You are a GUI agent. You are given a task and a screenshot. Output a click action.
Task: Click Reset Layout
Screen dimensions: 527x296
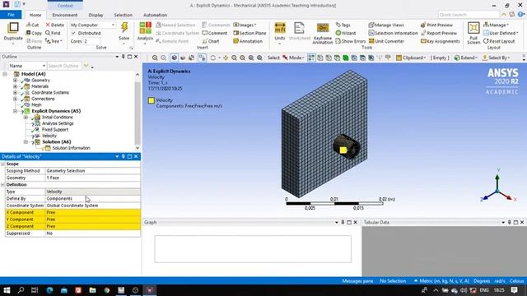click(499, 41)
